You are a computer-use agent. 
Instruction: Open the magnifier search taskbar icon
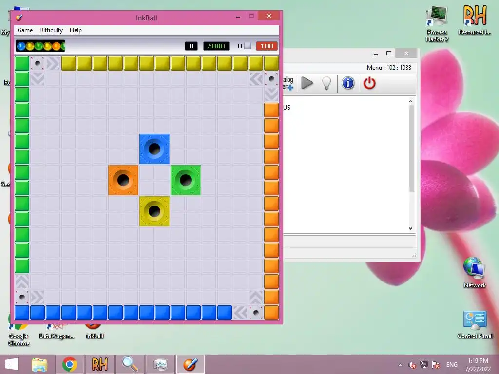[130, 364]
